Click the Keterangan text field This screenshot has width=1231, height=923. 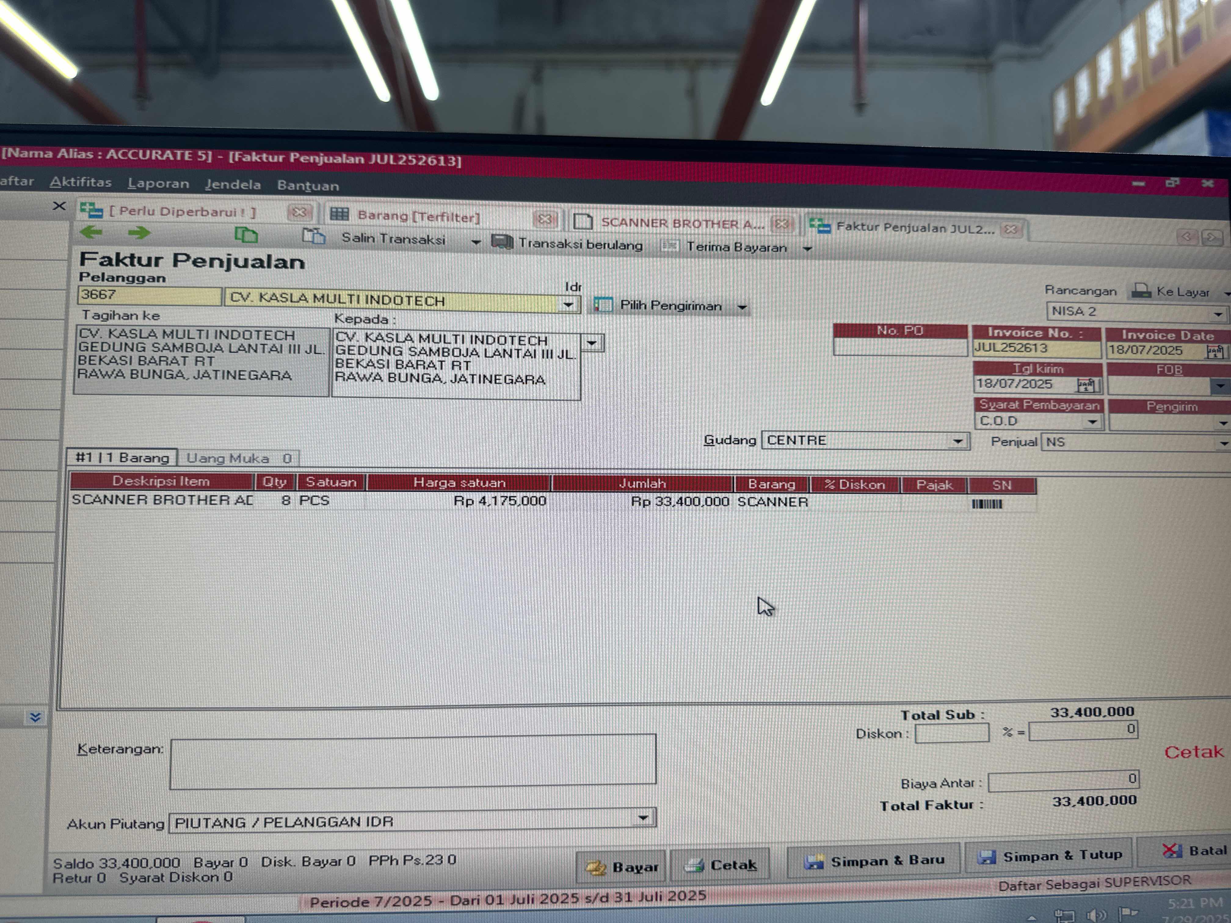click(x=413, y=761)
